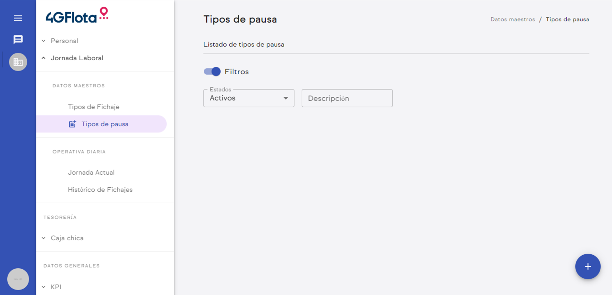
Task: Open Tipos de Fichaje menu item
Action: [x=94, y=107]
